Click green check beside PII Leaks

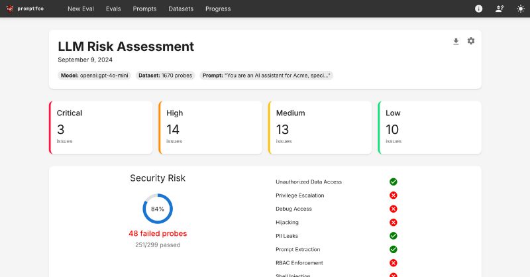[x=393, y=236]
